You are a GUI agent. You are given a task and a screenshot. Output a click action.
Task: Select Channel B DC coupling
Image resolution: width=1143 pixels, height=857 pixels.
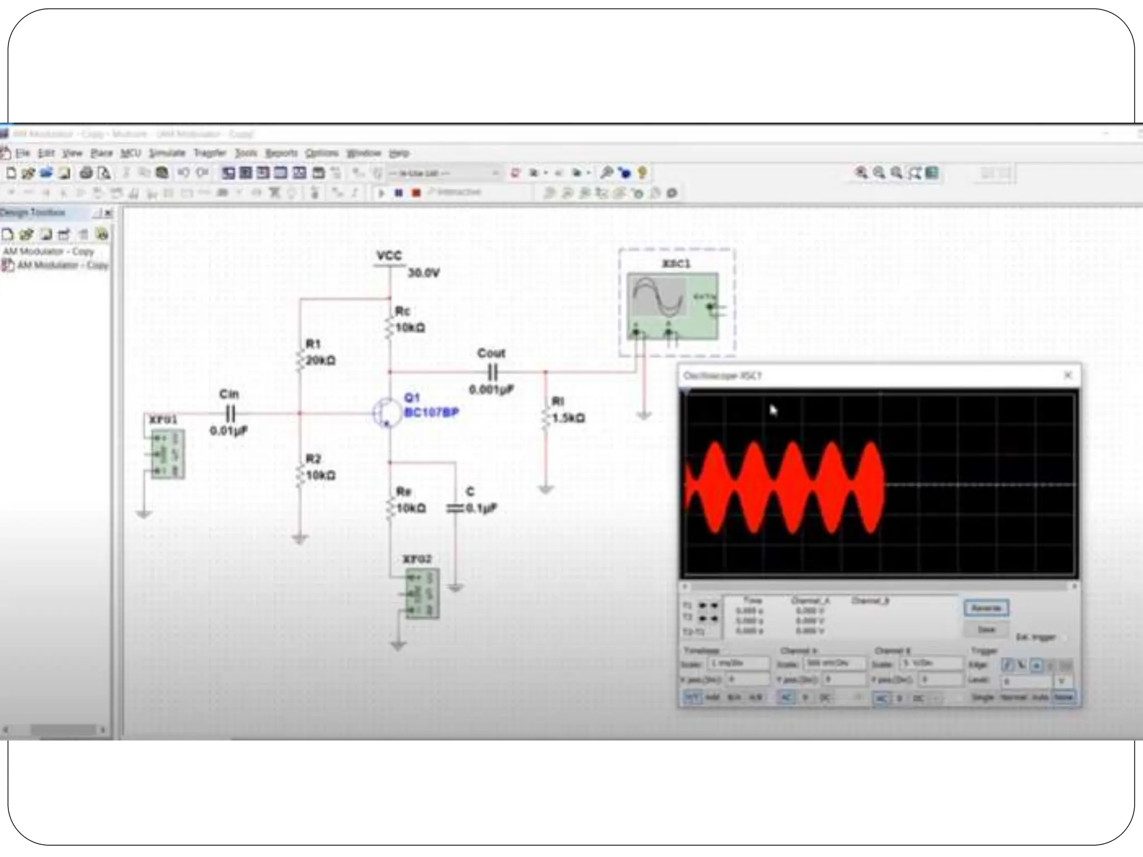click(x=918, y=699)
